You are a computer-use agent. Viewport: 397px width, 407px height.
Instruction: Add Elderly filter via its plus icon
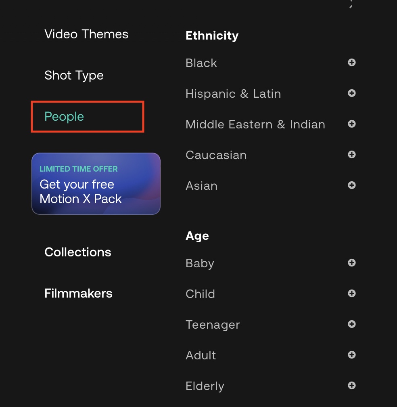pos(352,386)
